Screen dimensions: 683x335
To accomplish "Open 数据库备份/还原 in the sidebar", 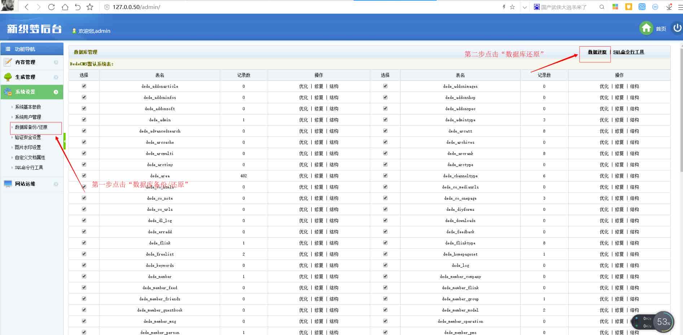I will coord(31,127).
